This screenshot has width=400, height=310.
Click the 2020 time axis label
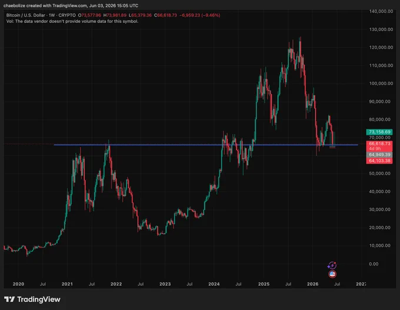[18, 284]
